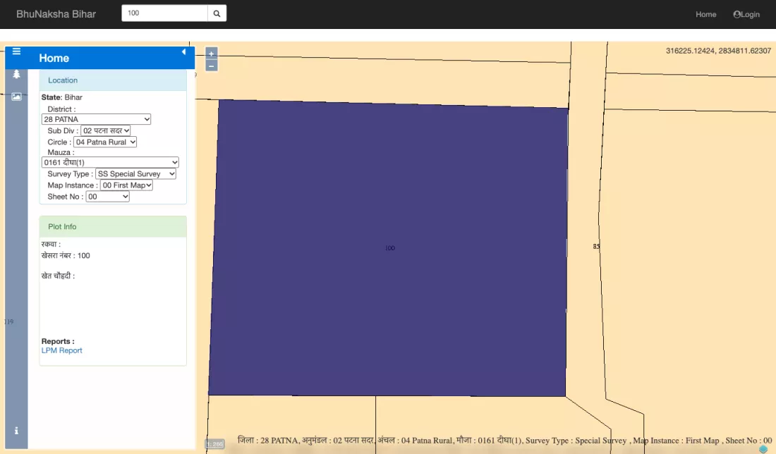Click the खेत चौहदी label

[x=58, y=276]
